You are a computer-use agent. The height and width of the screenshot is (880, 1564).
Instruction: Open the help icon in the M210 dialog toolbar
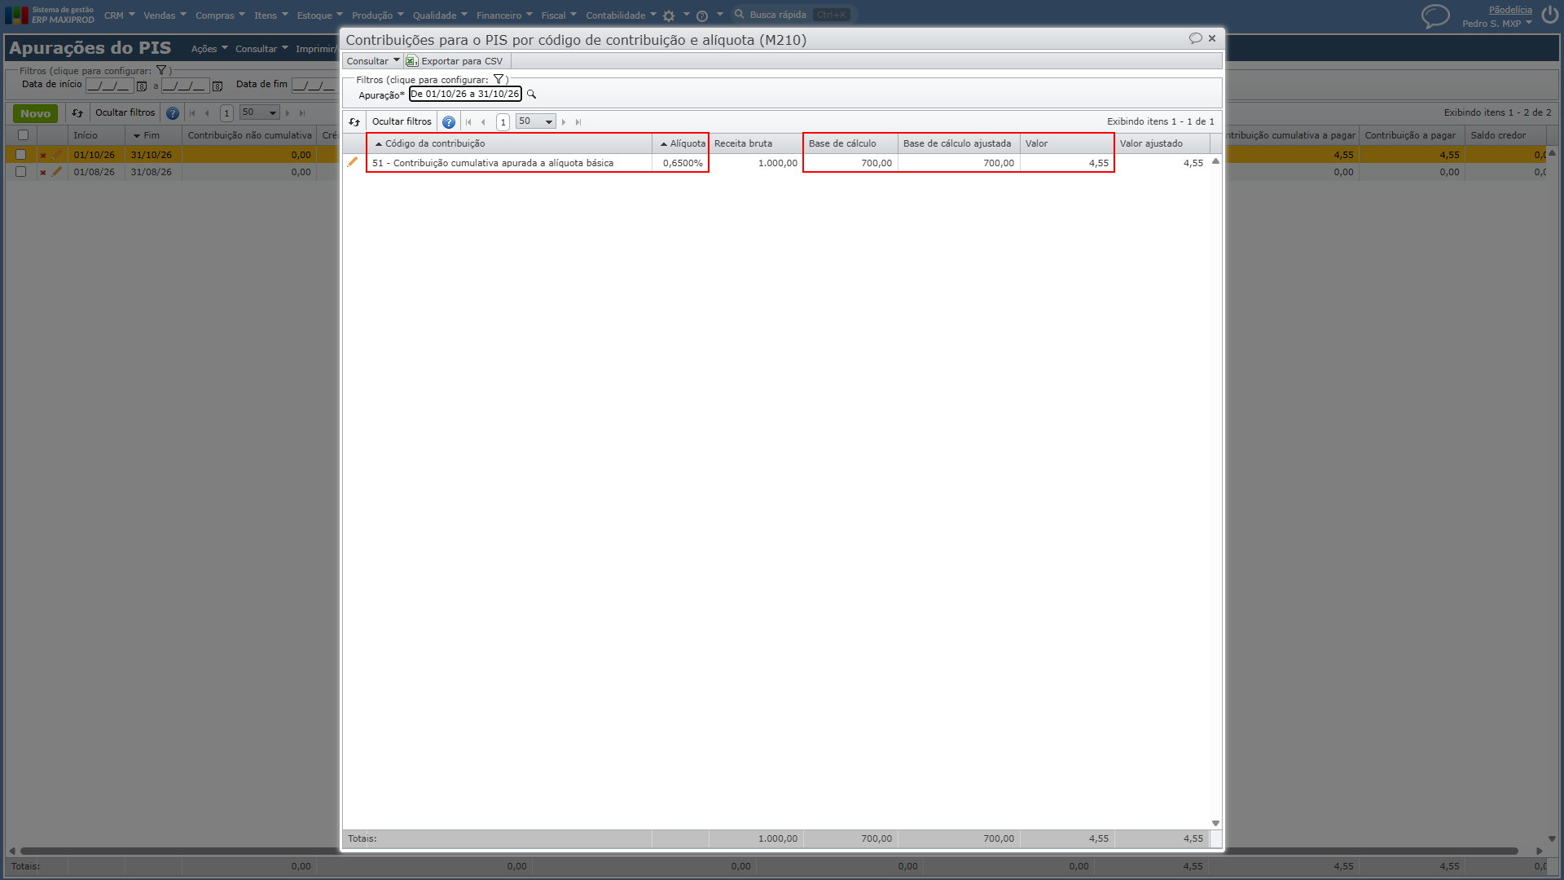tap(449, 122)
